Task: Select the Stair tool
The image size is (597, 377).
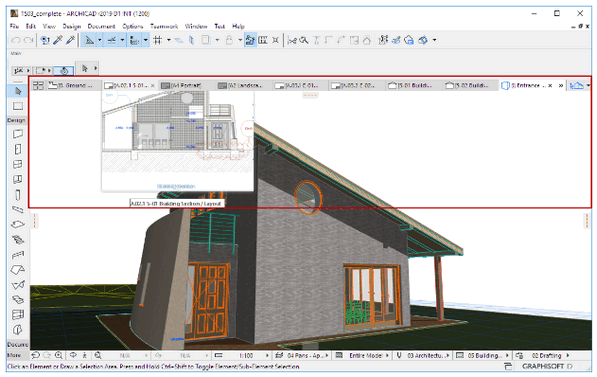Action: [18, 240]
